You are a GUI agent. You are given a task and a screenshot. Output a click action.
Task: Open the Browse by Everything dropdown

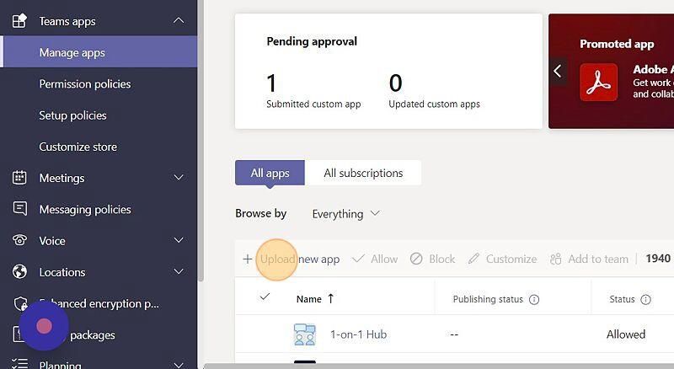pos(346,214)
